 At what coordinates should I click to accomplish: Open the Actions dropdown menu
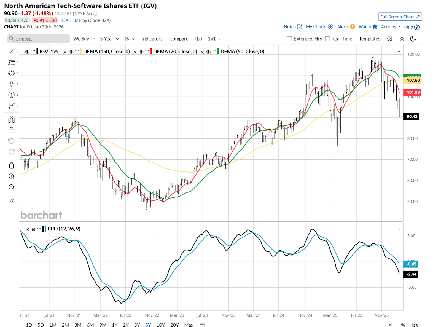pyautogui.click(x=391, y=27)
